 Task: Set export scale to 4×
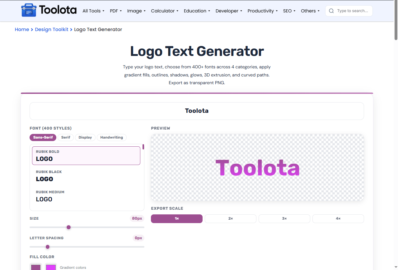click(x=338, y=219)
